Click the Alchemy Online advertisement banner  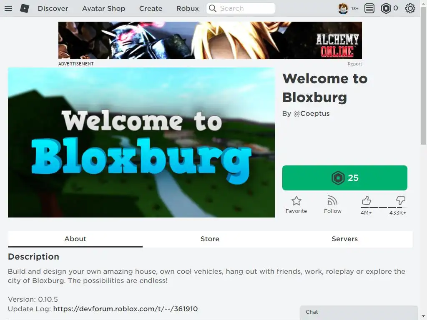tap(210, 40)
